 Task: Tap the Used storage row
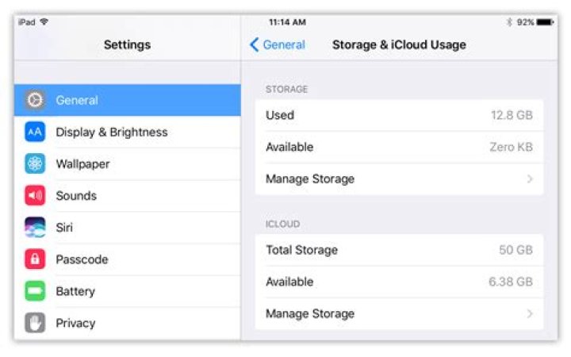399,116
